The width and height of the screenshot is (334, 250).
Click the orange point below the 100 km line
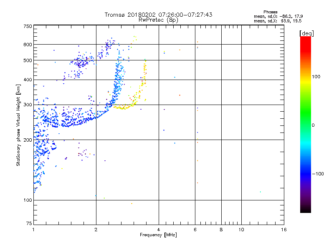point(132,204)
